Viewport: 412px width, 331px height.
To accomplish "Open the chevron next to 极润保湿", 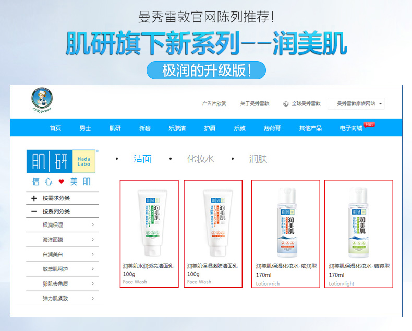I will point(93,224).
